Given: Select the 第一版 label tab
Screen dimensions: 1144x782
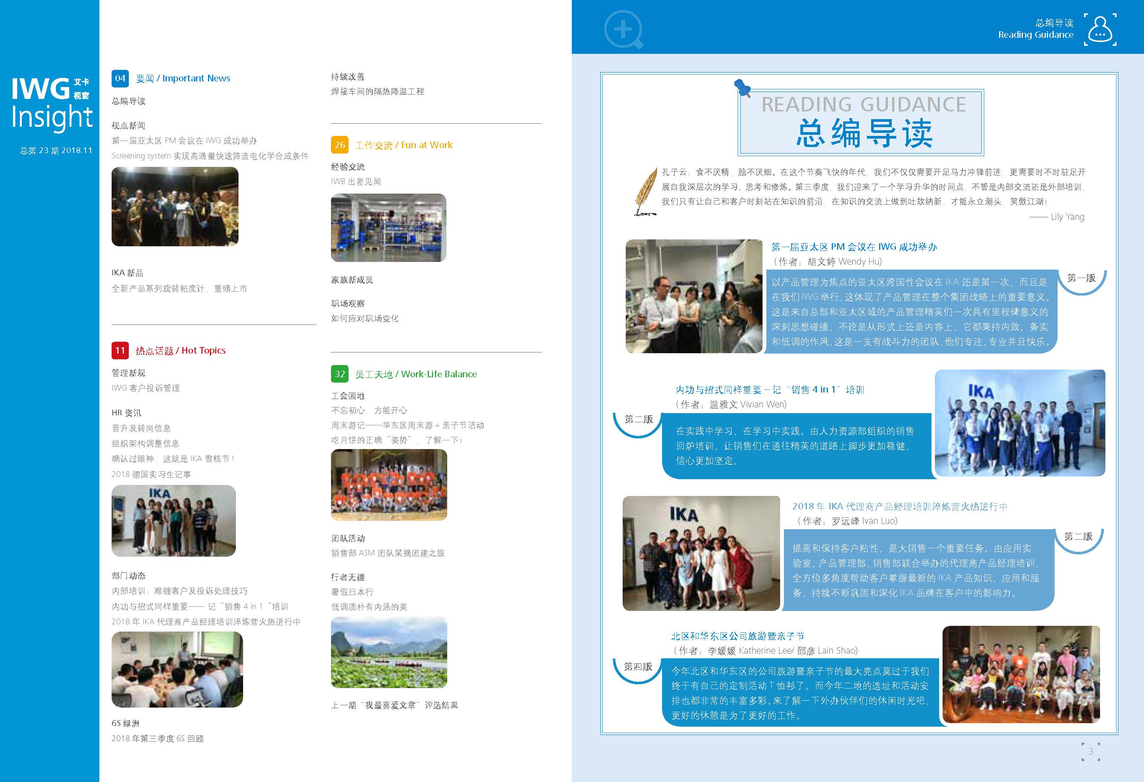Looking at the screenshot, I should pos(1081,278).
